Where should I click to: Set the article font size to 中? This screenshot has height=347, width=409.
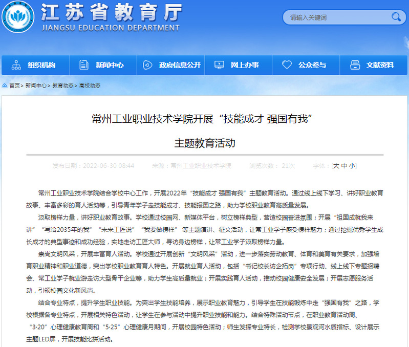click(x=344, y=166)
